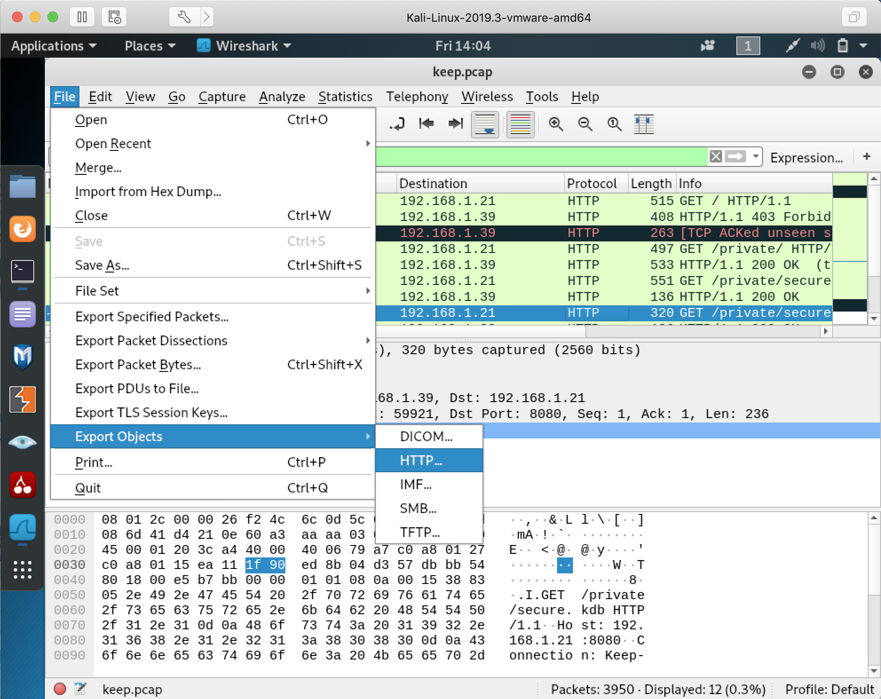Choose DICOM... export option
The image size is (881, 699).
click(429, 436)
